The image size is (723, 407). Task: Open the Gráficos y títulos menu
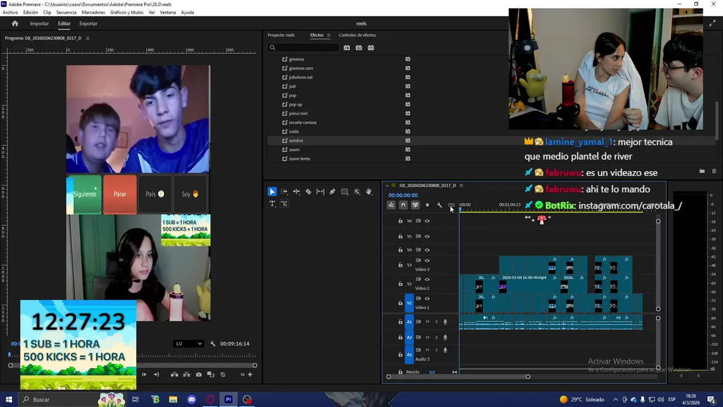pos(127,12)
